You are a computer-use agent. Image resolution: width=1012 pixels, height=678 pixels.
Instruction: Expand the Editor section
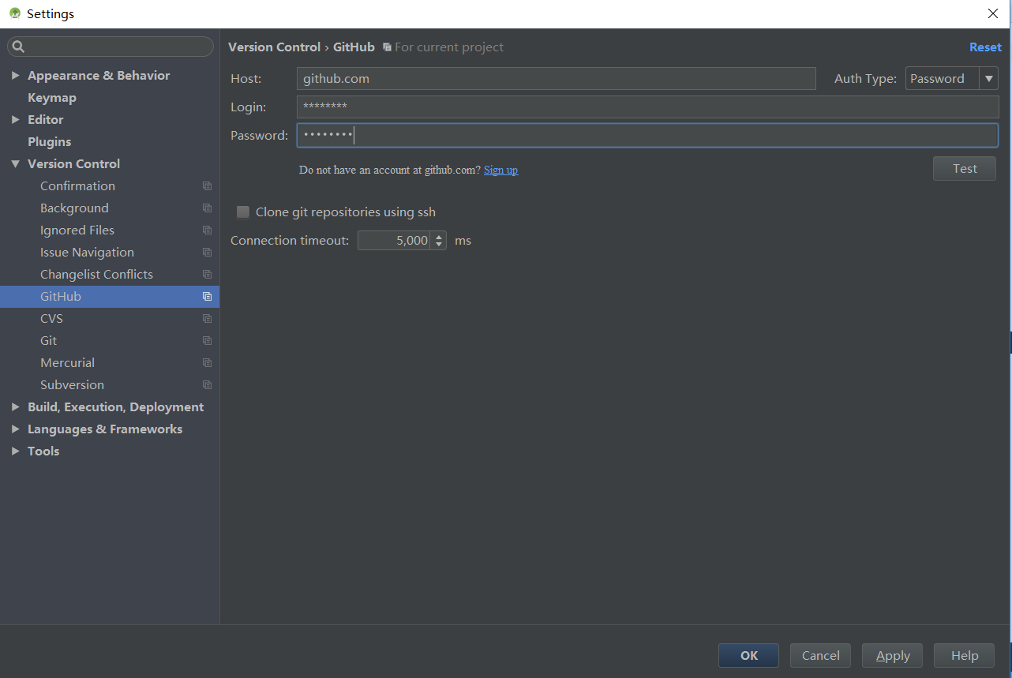[x=15, y=120]
